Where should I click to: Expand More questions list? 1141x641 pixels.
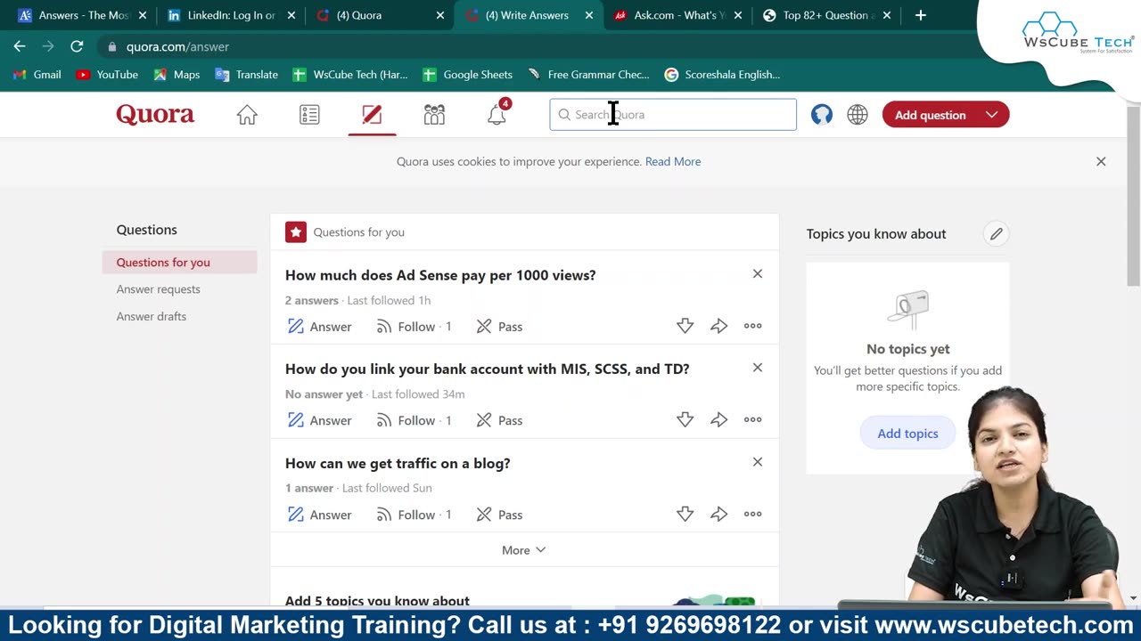pos(524,550)
